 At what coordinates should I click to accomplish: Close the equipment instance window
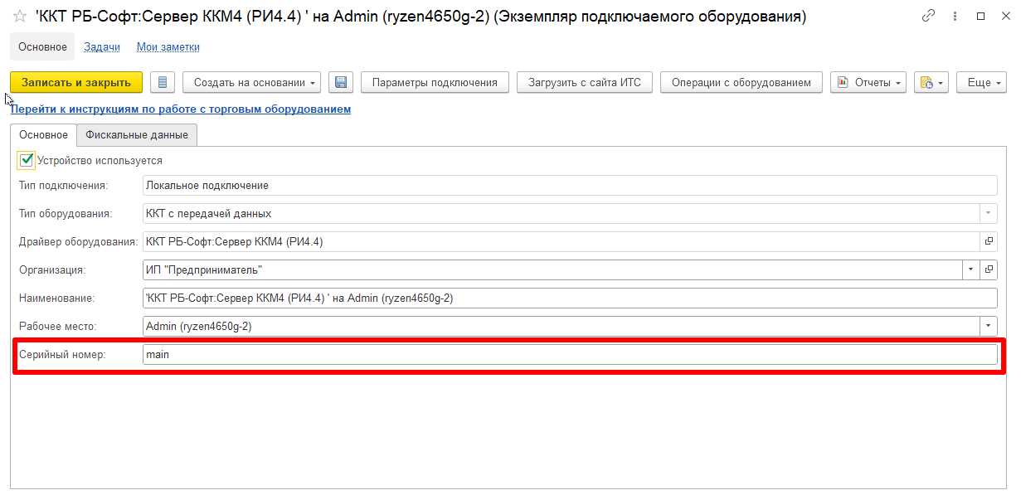[1004, 16]
